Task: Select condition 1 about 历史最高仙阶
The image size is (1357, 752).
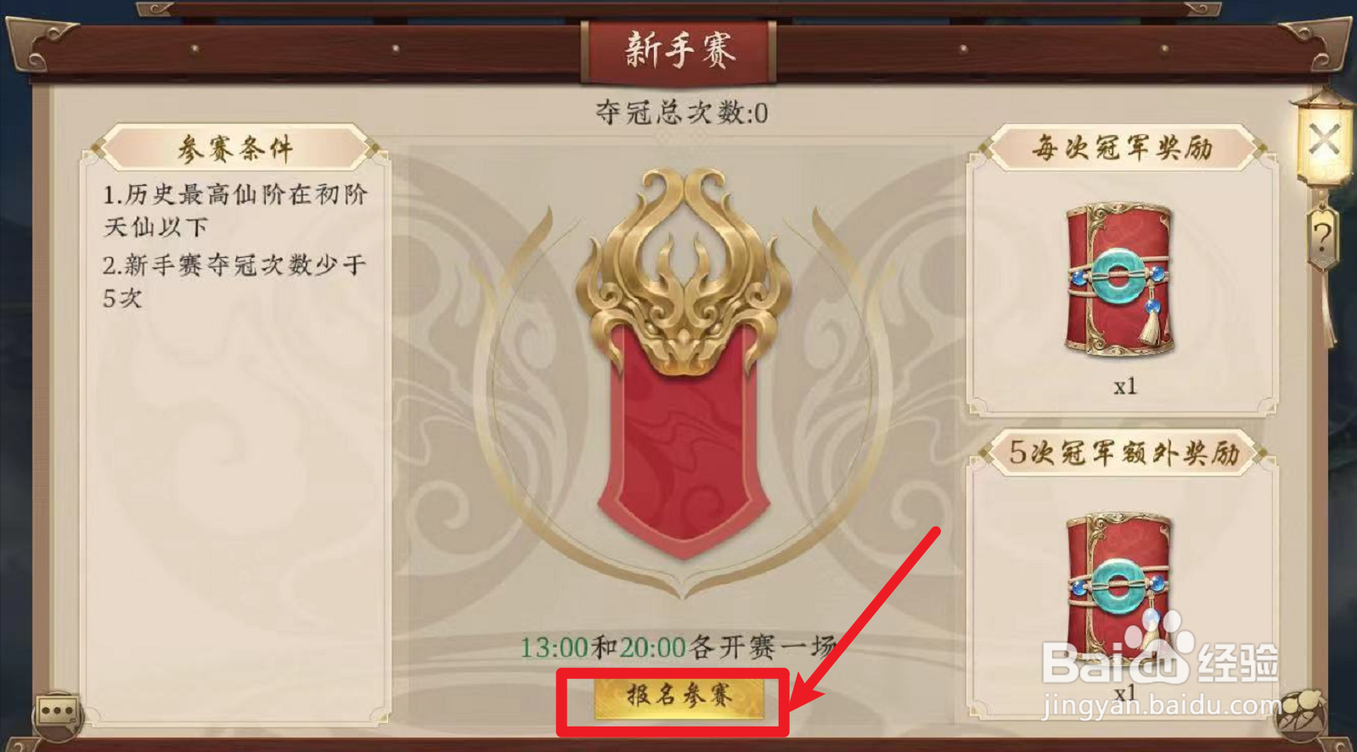Action: 235,210
